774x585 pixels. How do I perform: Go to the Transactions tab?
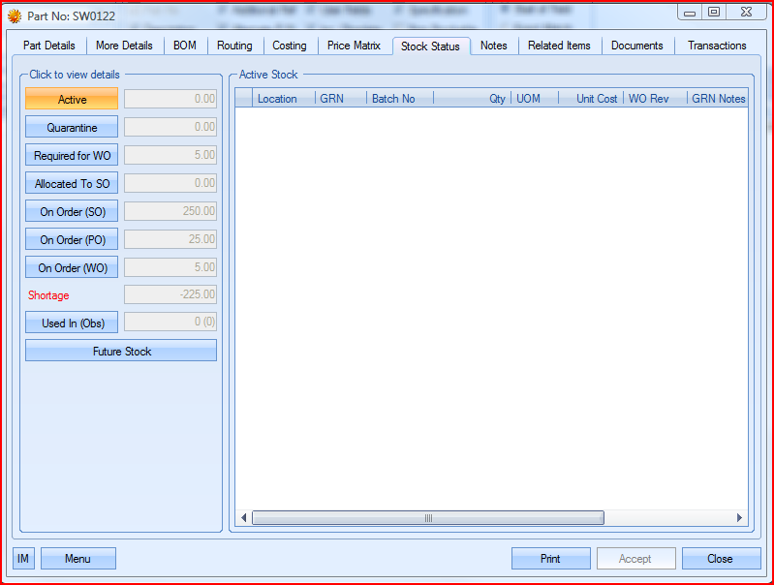(x=717, y=46)
